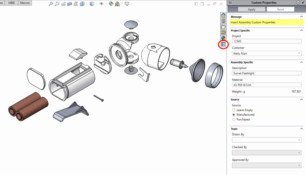
Task: Pin the Custom Properties panel
Action: click(x=302, y=3)
